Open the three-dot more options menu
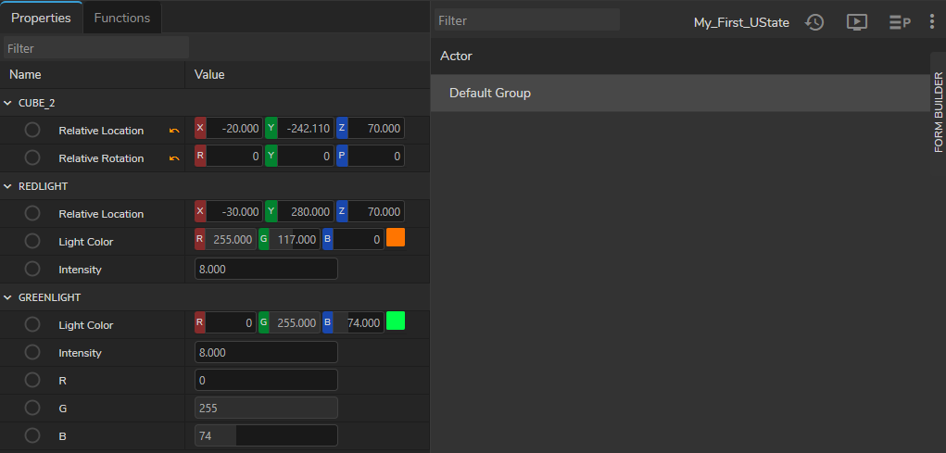Image resolution: width=946 pixels, height=453 pixels. point(932,22)
